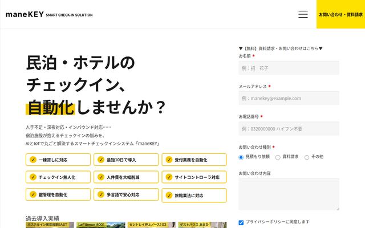Open the ホステルイン東京浅草EAST thumbnail
The width and height of the screenshot is (365, 228).
coord(50,225)
